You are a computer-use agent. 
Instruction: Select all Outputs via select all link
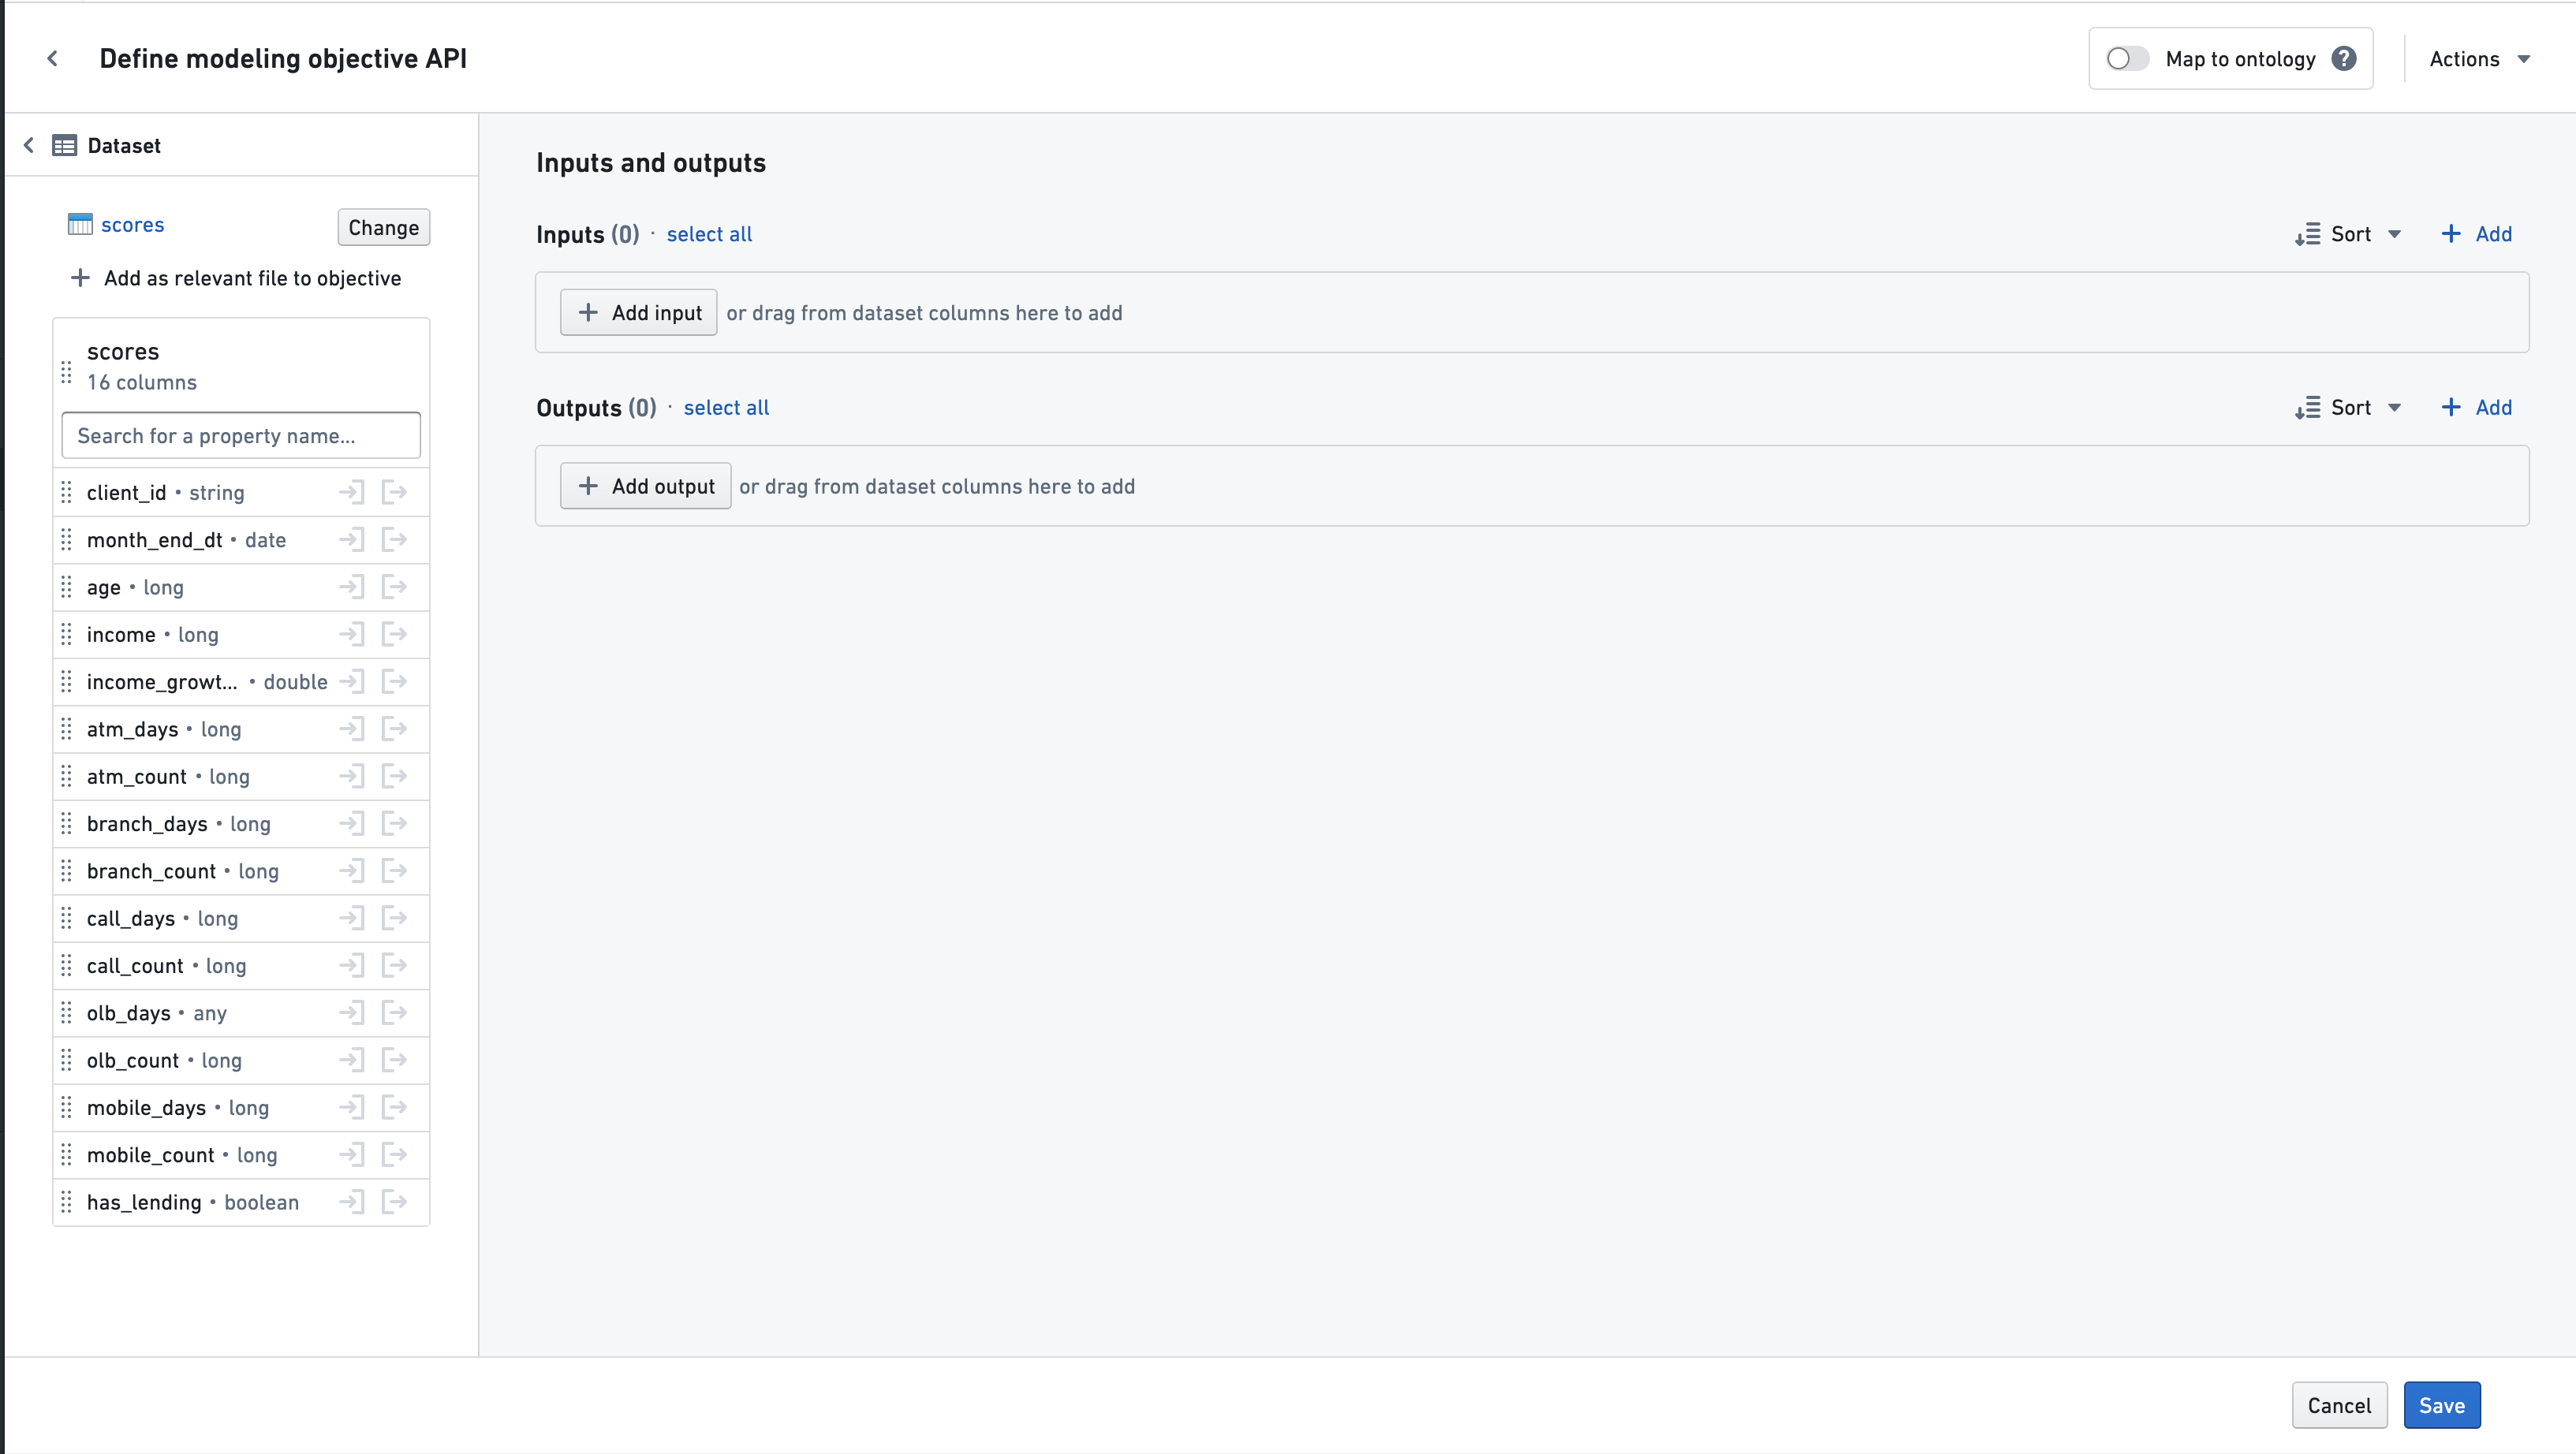[x=726, y=407]
